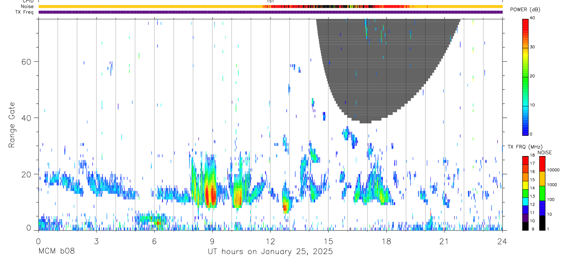Click the 'NOISE' legend title
The height and width of the screenshot is (261, 565).
pos(544,152)
